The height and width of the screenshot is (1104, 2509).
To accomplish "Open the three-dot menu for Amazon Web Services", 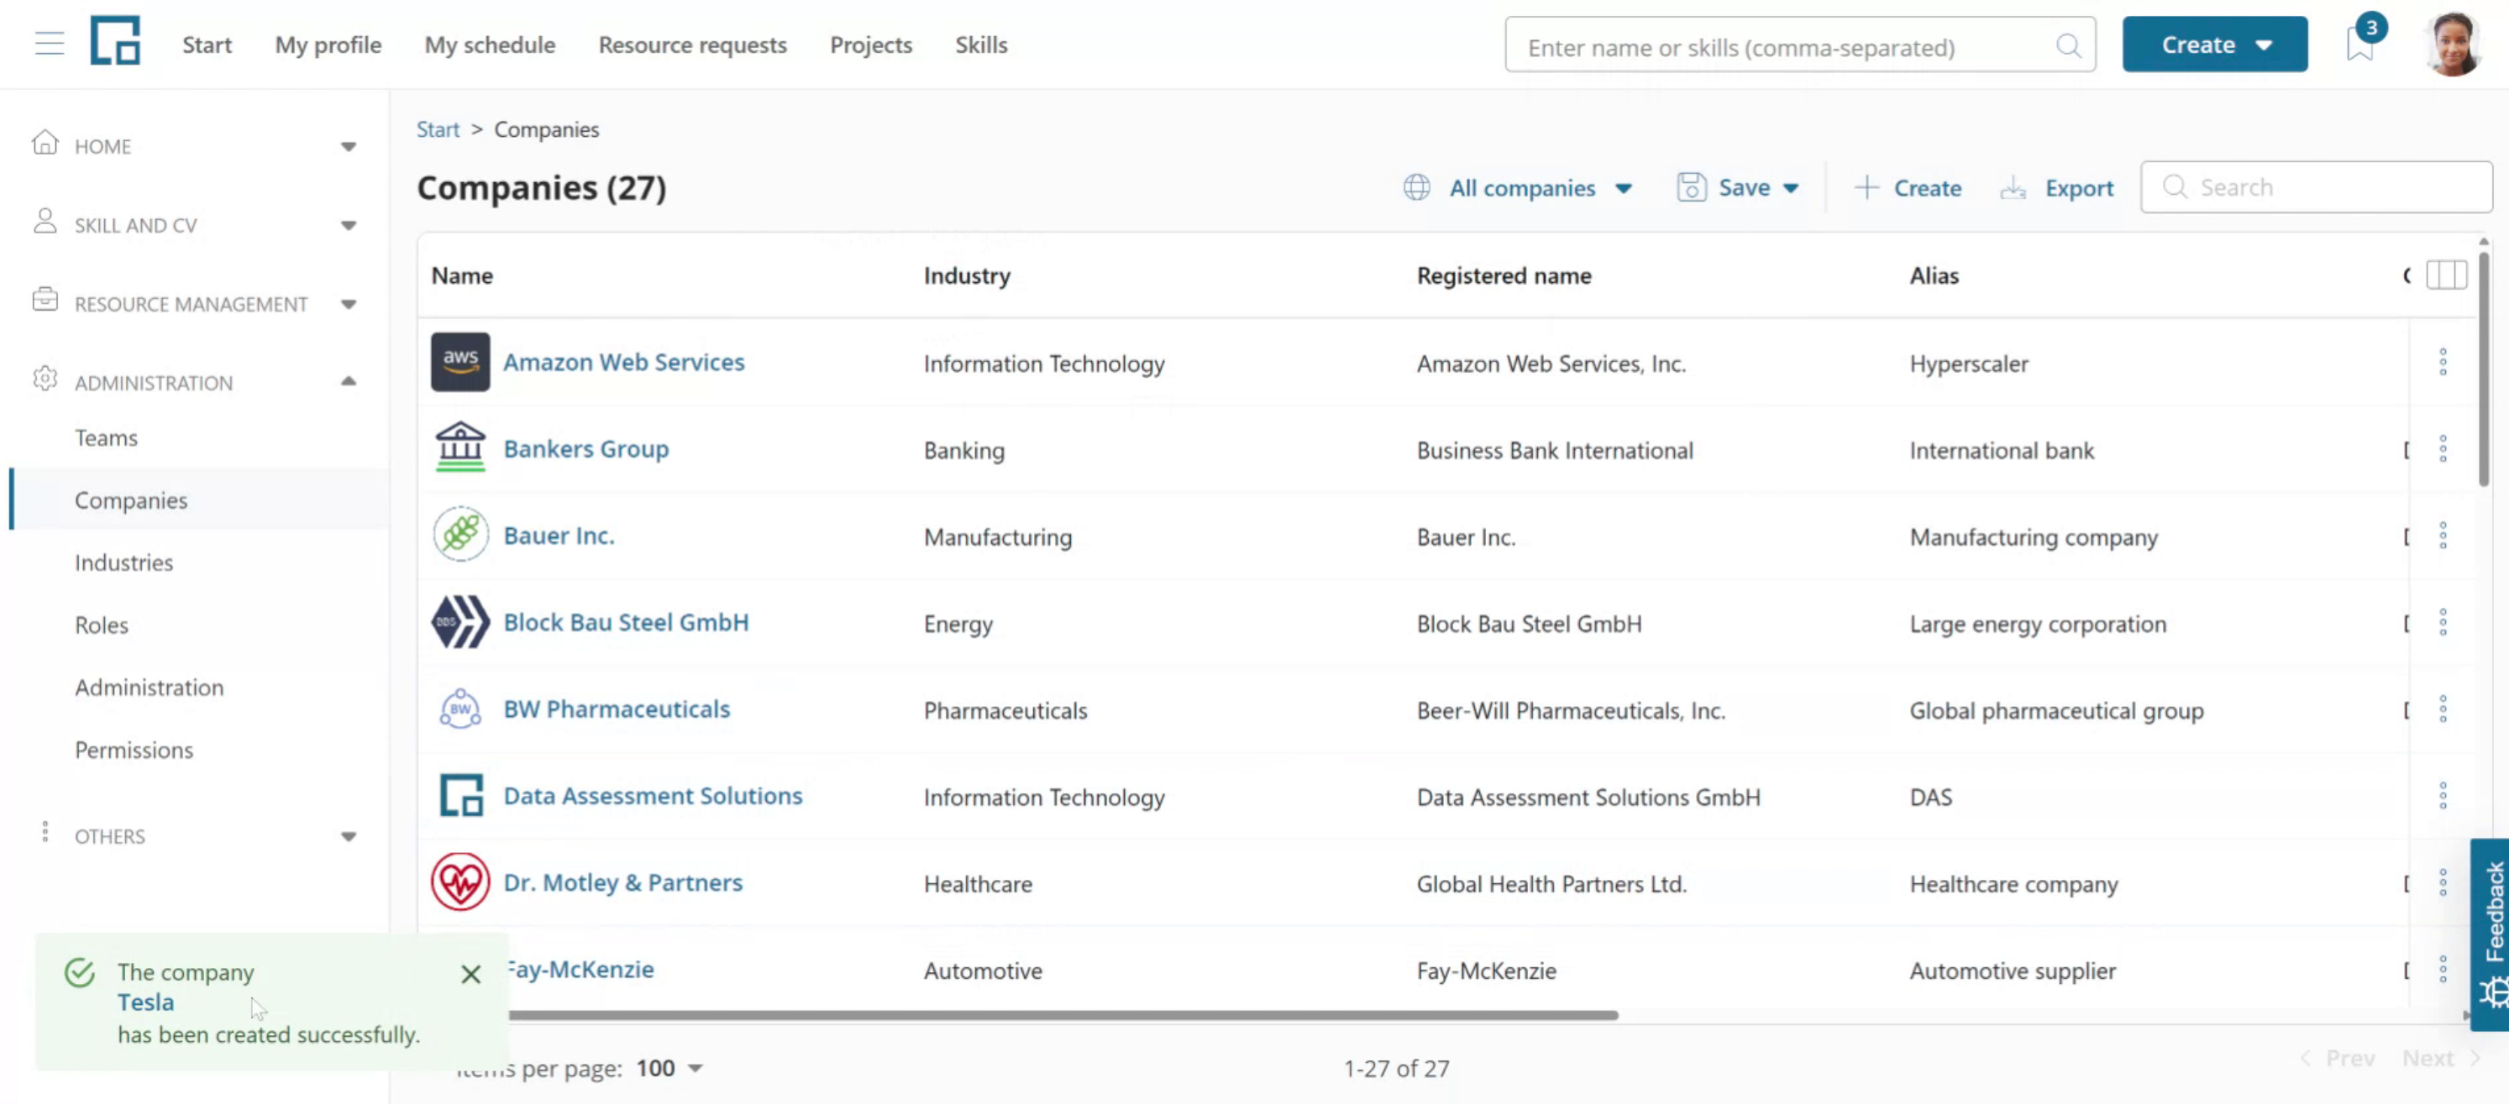I will 2442,362.
